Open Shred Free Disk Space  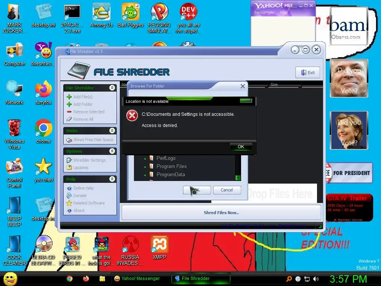pyautogui.click(x=90, y=140)
